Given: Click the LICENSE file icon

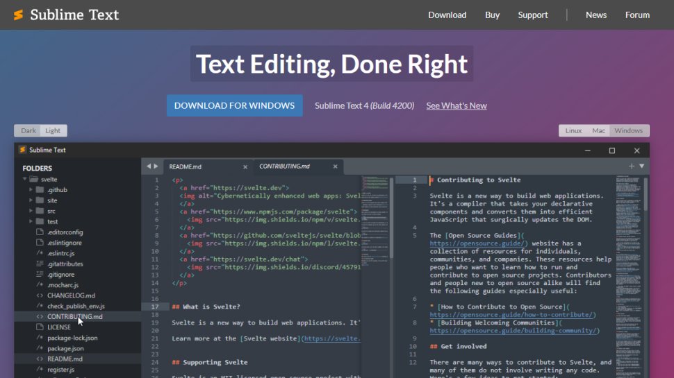Looking at the screenshot, I should tap(40, 327).
